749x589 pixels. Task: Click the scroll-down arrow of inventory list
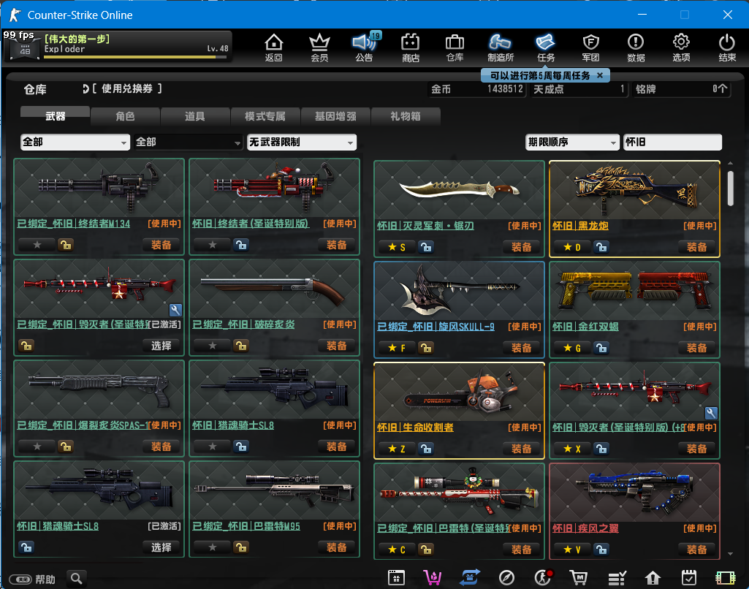coord(731,554)
